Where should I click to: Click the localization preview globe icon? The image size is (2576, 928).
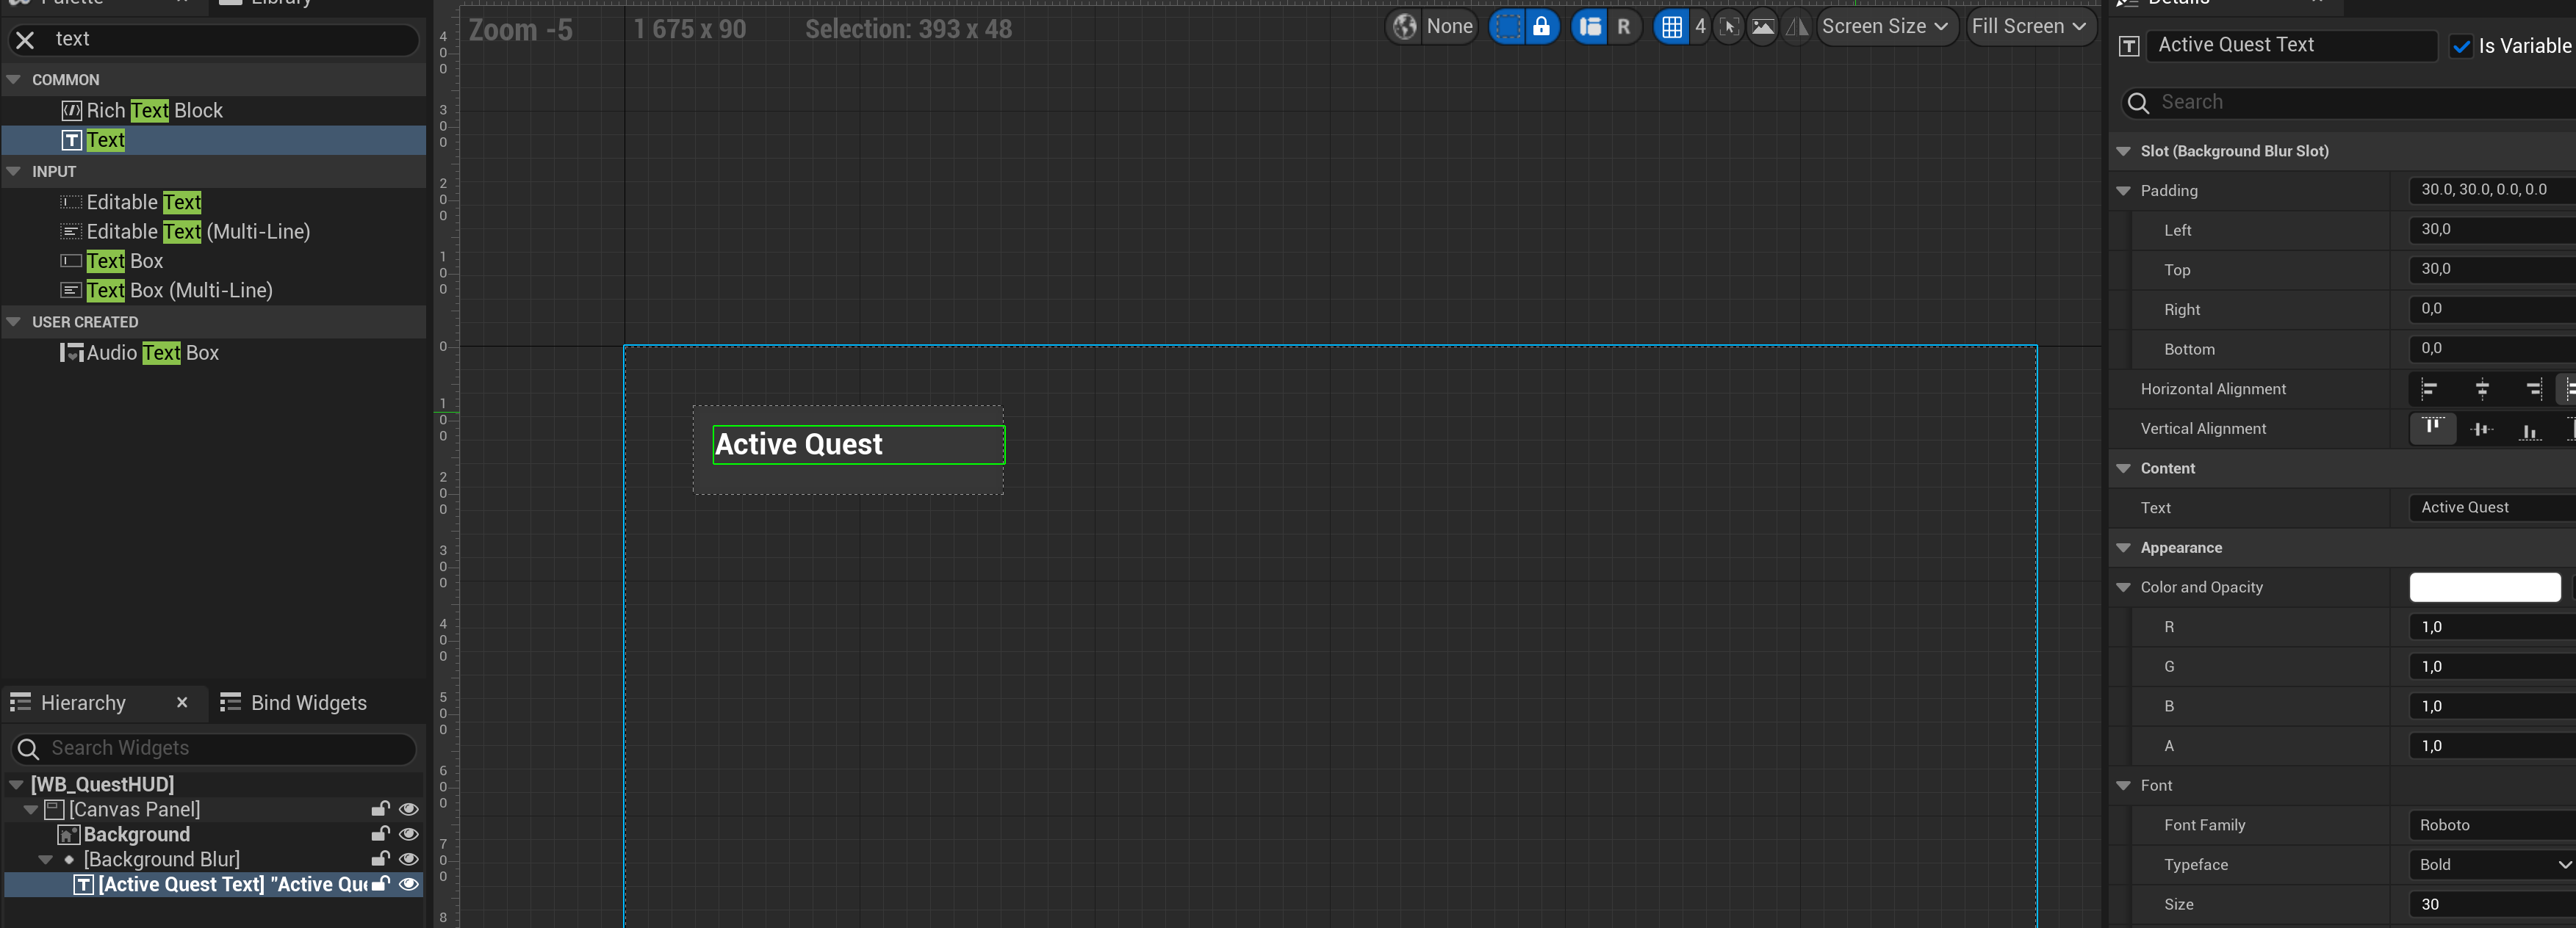pos(1405,27)
